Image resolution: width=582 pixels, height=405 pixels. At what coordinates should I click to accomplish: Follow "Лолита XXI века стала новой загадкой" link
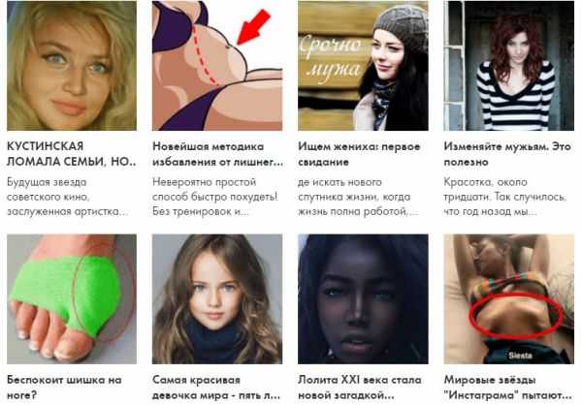(x=360, y=388)
